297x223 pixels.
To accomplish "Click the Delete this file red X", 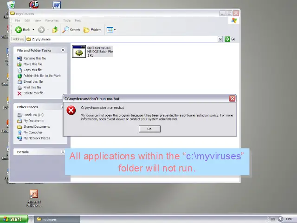I will [19, 93].
